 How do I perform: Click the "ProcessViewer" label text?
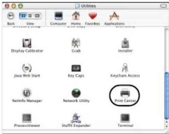tap(27, 126)
